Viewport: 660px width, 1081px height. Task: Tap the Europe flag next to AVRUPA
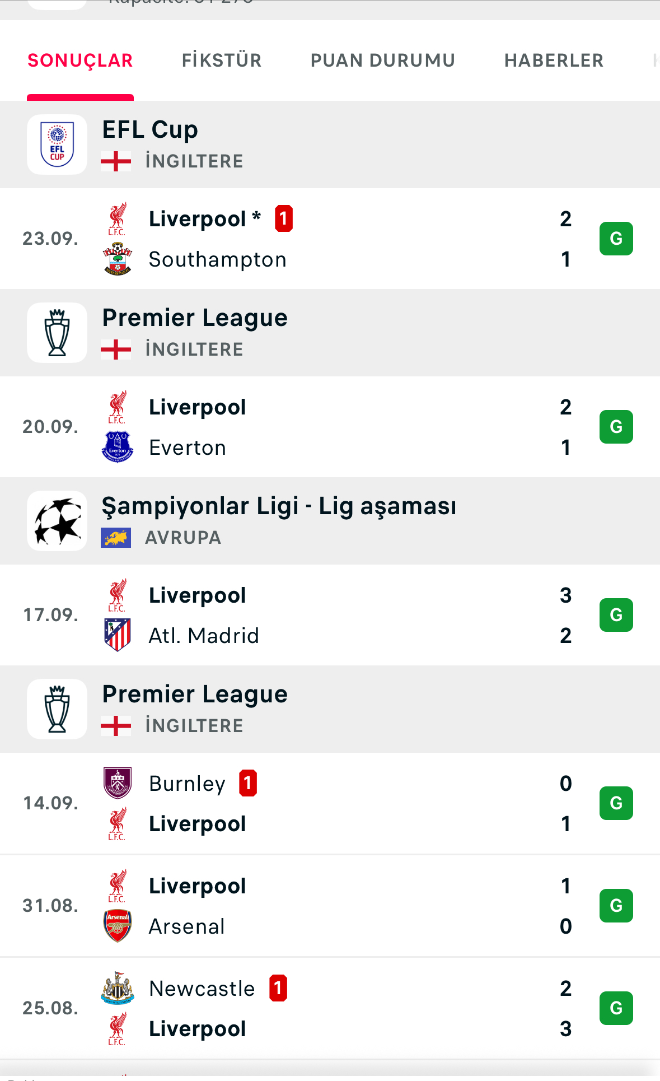(116, 538)
